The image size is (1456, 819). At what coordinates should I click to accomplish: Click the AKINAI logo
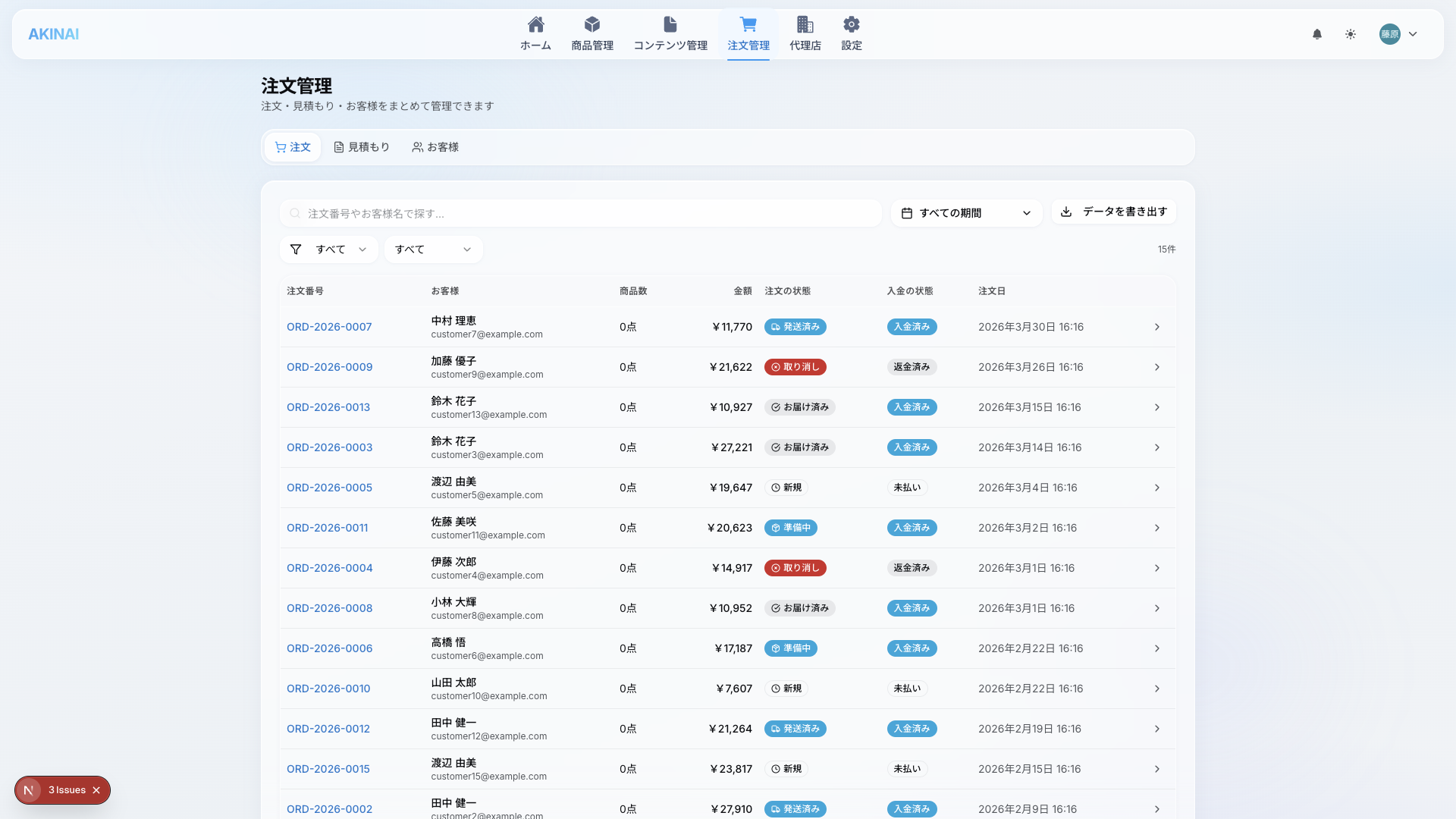pos(53,34)
